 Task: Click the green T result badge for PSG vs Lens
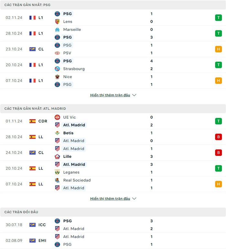point(219,18)
